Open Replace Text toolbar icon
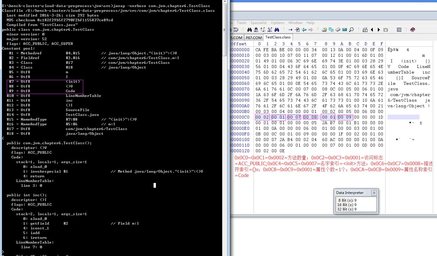437x256 pixels. (x=263, y=30)
